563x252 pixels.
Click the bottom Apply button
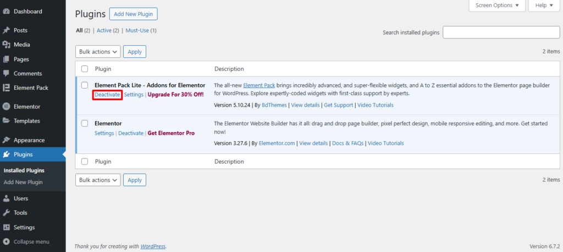(x=135, y=180)
